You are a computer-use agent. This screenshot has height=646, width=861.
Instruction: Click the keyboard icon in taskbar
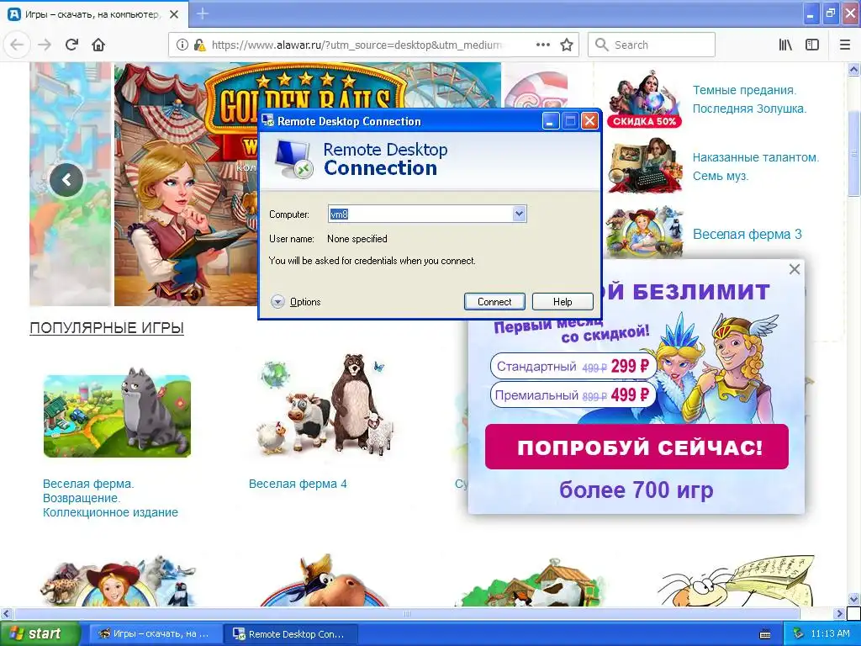(765, 634)
